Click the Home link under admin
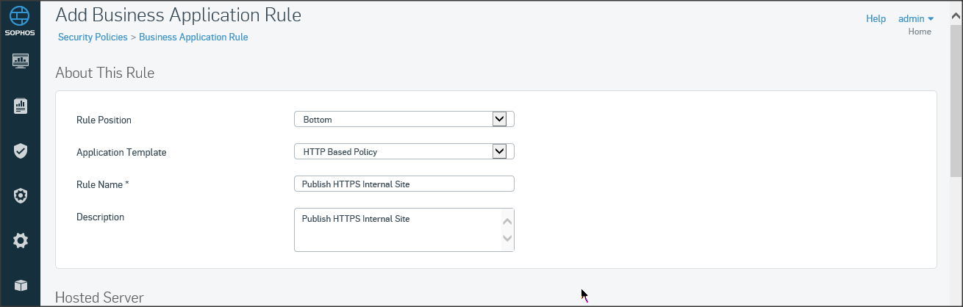 [920, 32]
